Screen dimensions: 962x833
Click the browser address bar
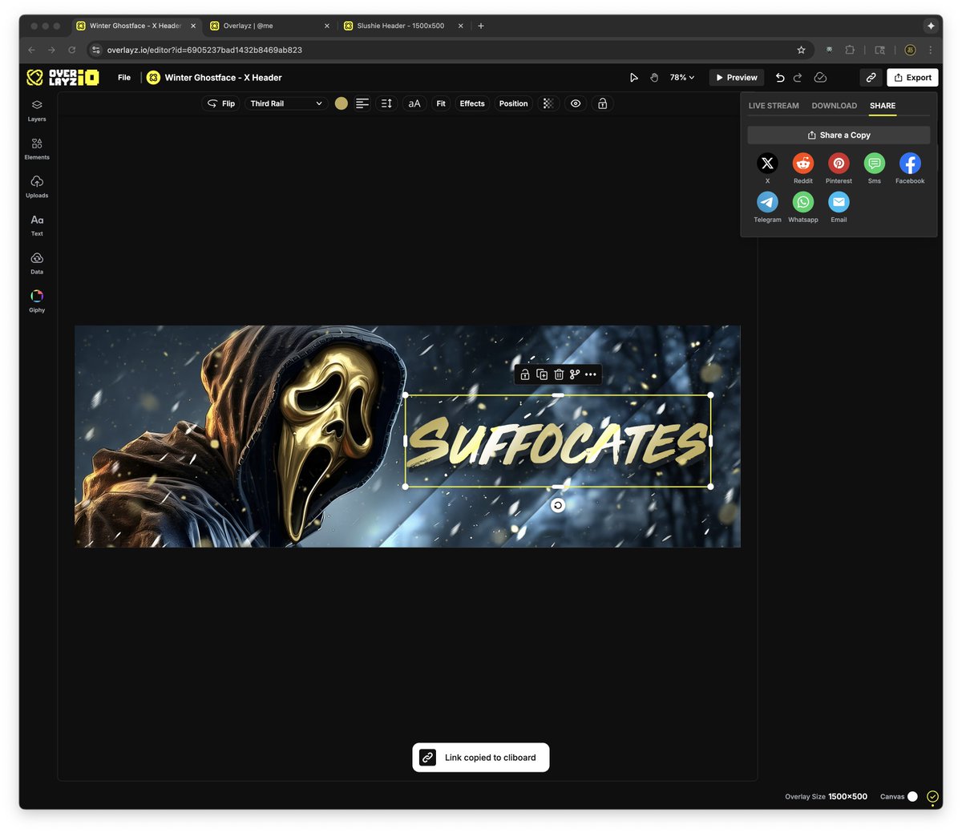(x=449, y=50)
